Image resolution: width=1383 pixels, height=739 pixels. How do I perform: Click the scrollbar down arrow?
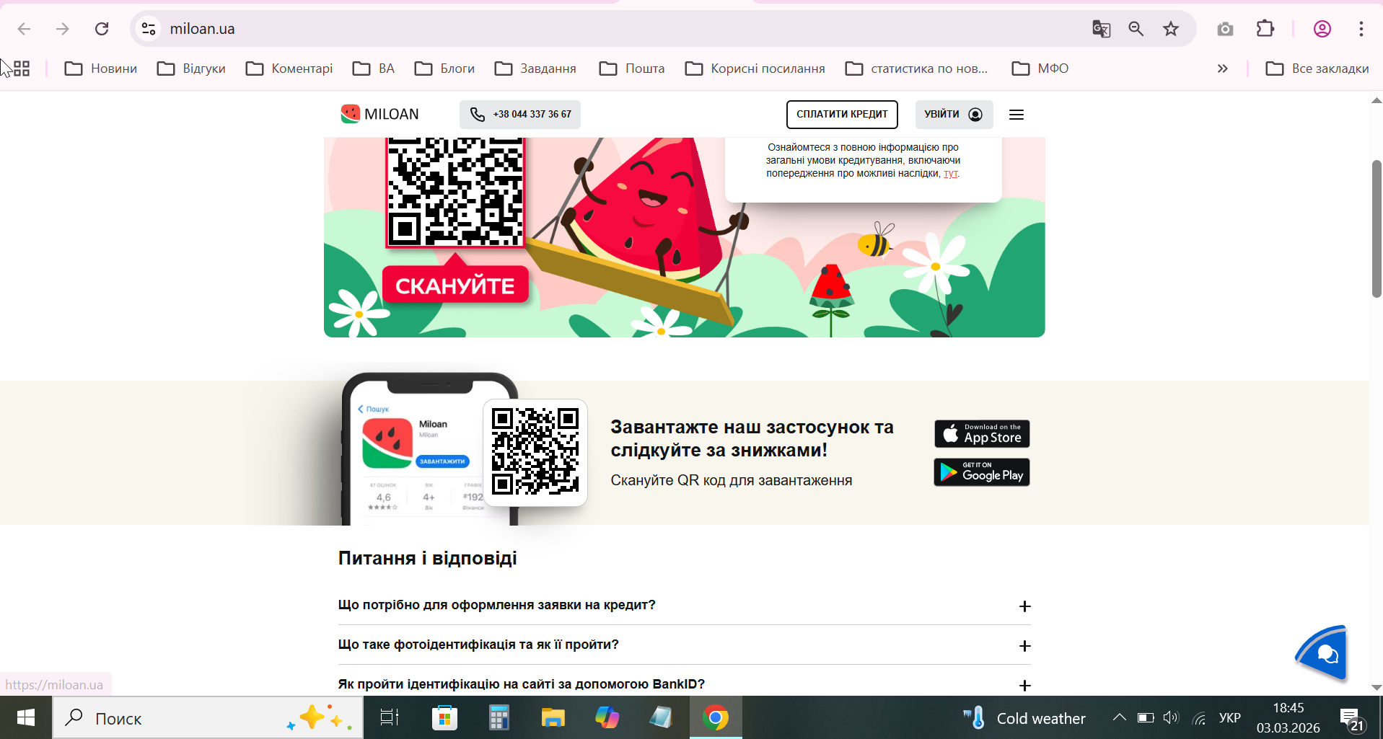pyautogui.click(x=1377, y=688)
